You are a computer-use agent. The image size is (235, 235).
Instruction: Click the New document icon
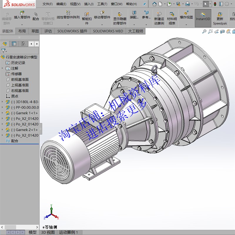coord(160,4)
